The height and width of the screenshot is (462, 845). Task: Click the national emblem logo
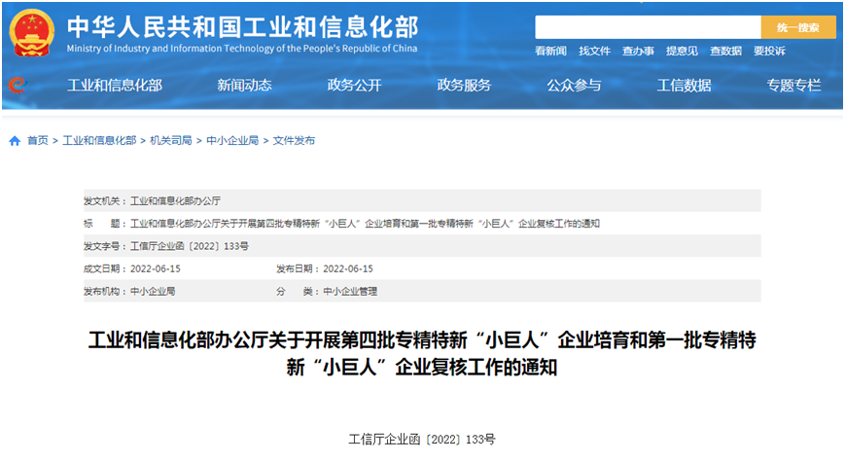(x=33, y=32)
